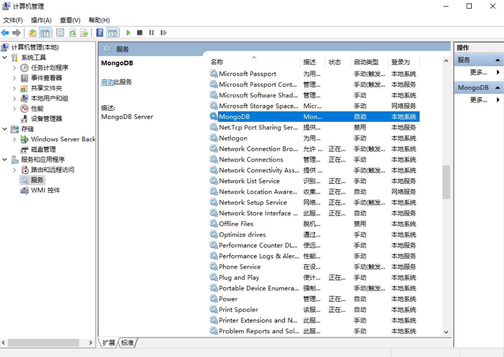Click the Export list toolbar icon
The height and width of the screenshot is (357, 504).
[84, 32]
